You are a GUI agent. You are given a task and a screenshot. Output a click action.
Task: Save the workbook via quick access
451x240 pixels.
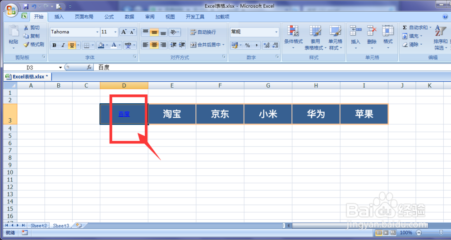click(26, 6)
